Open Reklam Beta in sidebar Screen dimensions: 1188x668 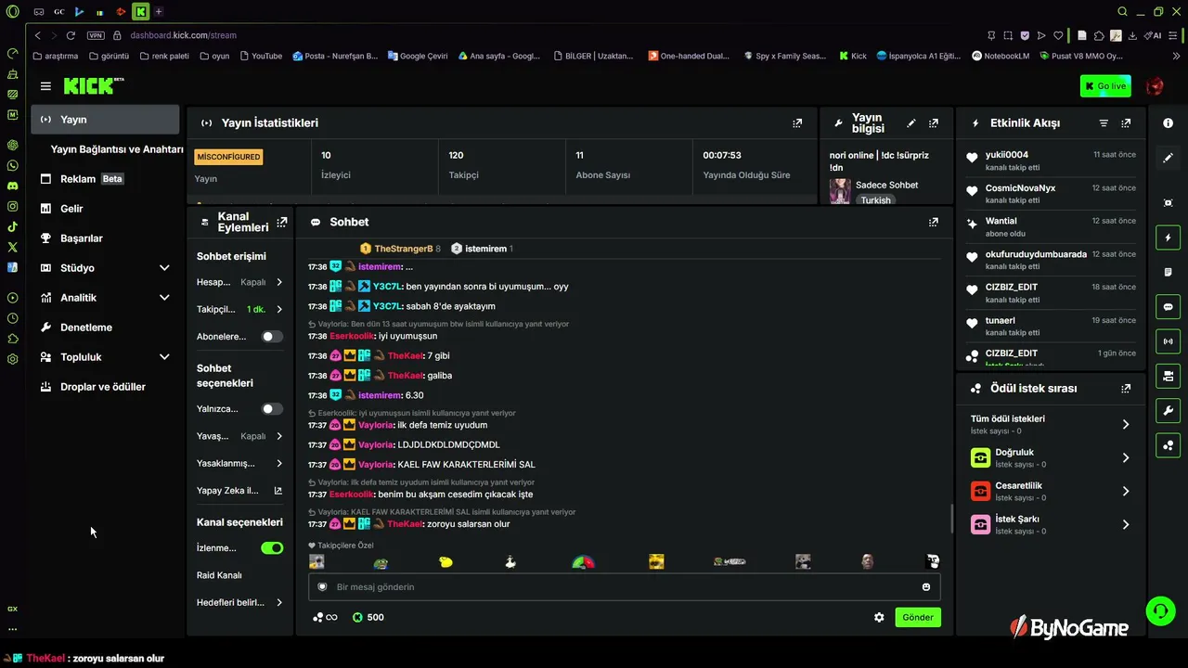pos(106,179)
